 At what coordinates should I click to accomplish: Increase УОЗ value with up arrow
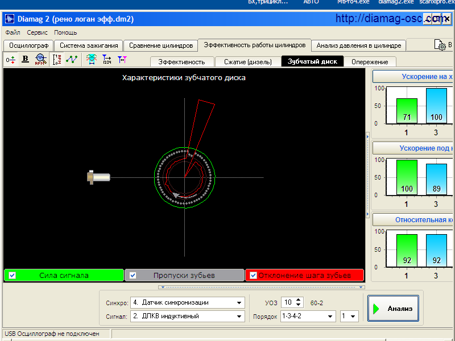(299, 300)
